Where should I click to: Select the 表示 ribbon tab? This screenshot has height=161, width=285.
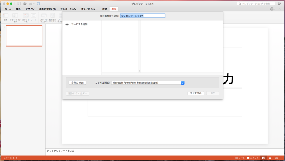point(114,9)
